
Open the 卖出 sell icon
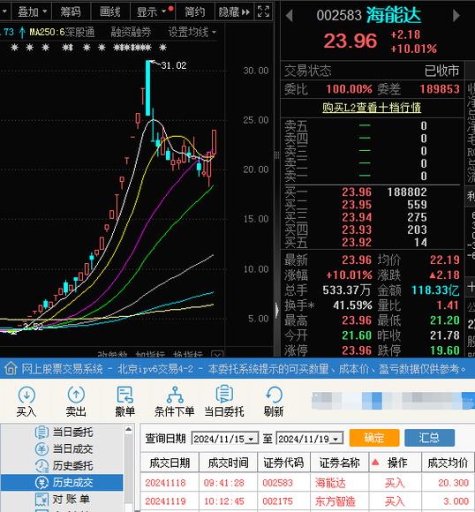pyautogui.click(x=76, y=401)
